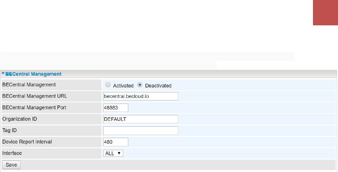Click the red square in top-right corner
The height and width of the screenshot is (172, 338).
[325, 13]
